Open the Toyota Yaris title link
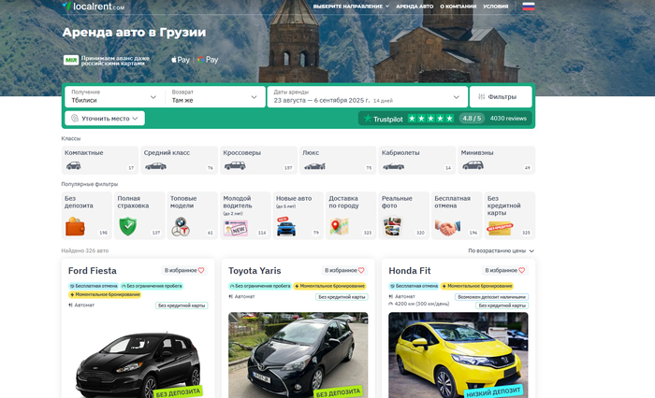 click(x=255, y=271)
